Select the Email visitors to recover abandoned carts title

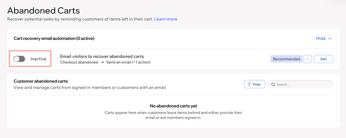coord(102,57)
